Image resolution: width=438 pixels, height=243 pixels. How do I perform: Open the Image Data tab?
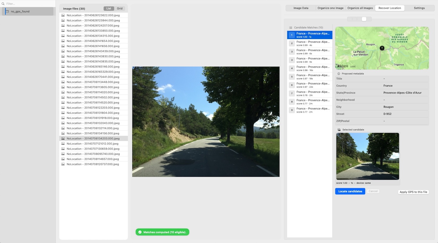point(301,8)
